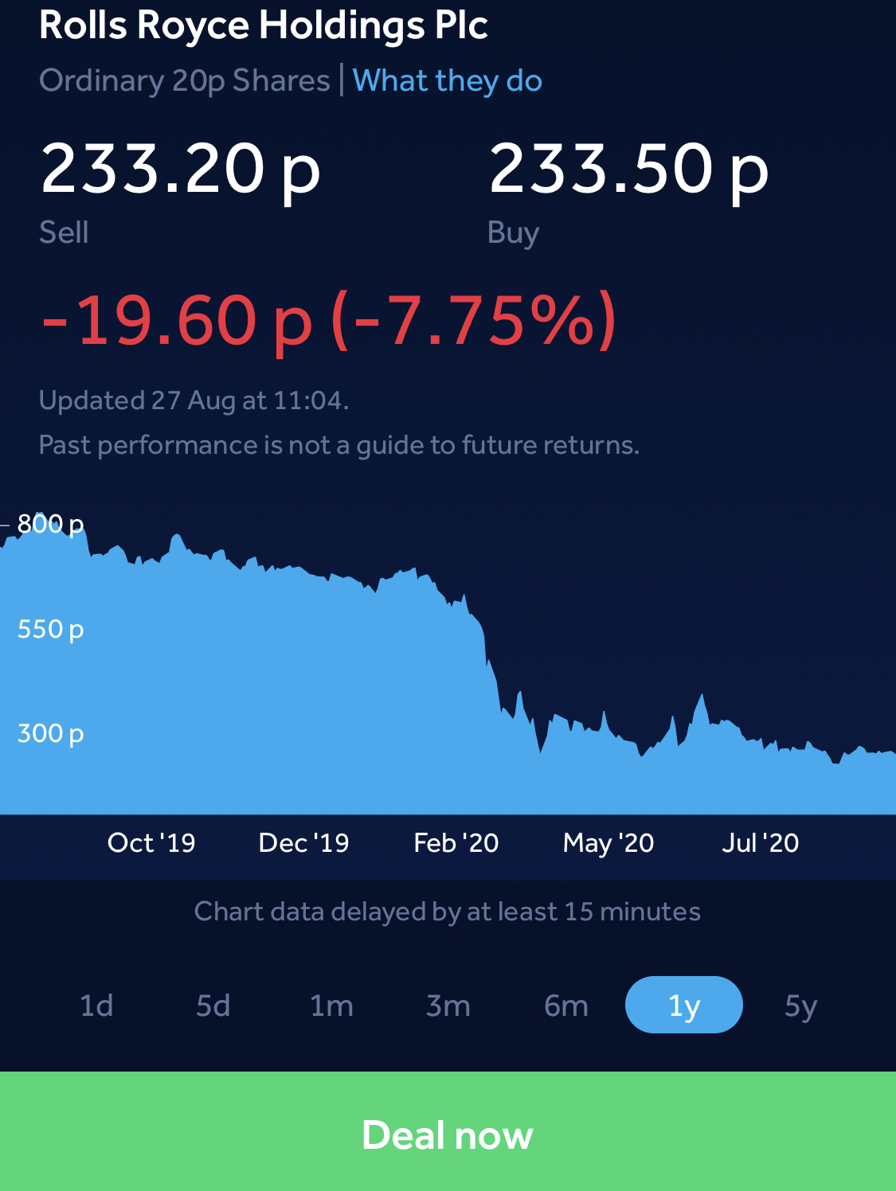This screenshot has width=896, height=1191.
Task: View the 5y price chart
Action: coord(800,1006)
